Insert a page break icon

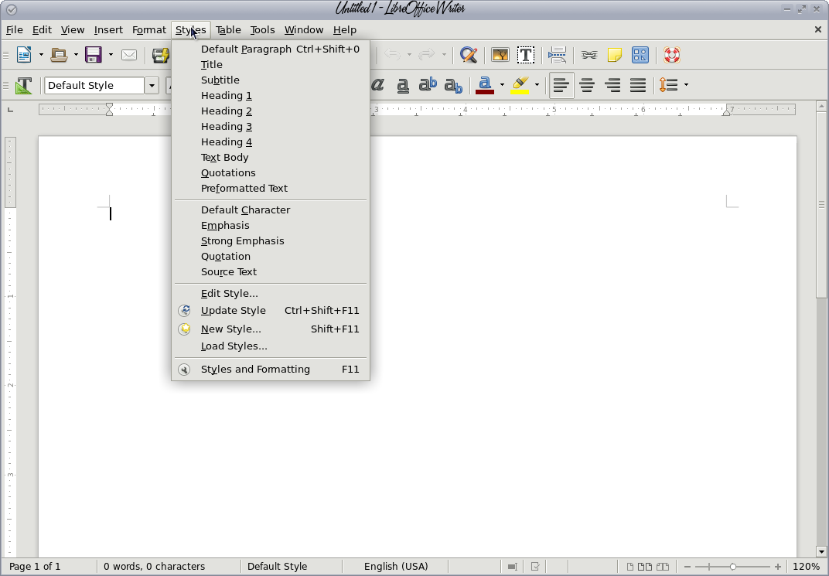pos(558,55)
